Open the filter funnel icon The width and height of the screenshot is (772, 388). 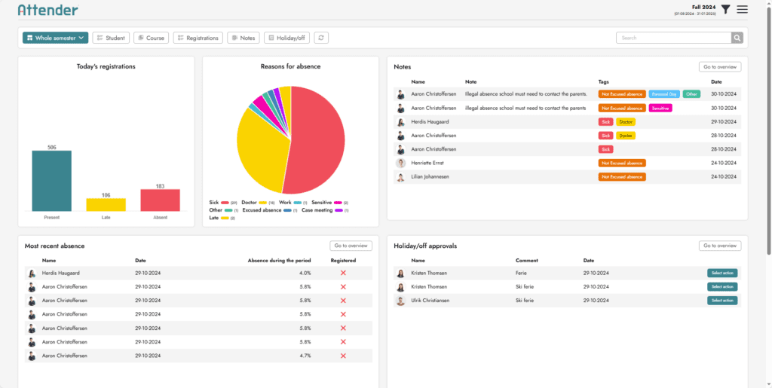pos(725,10)
